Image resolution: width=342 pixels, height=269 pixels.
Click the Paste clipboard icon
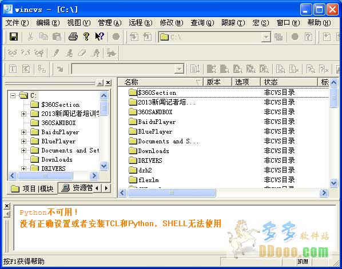tap(57, 37)
